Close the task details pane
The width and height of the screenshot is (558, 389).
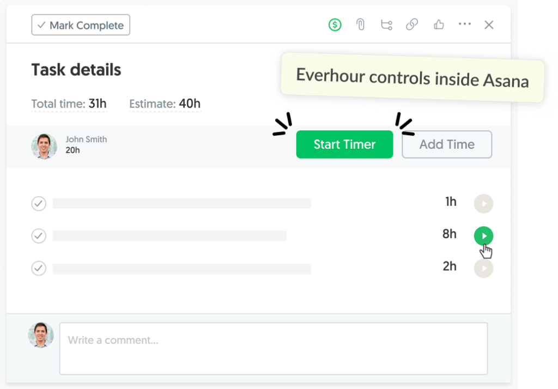click(489, 25)
